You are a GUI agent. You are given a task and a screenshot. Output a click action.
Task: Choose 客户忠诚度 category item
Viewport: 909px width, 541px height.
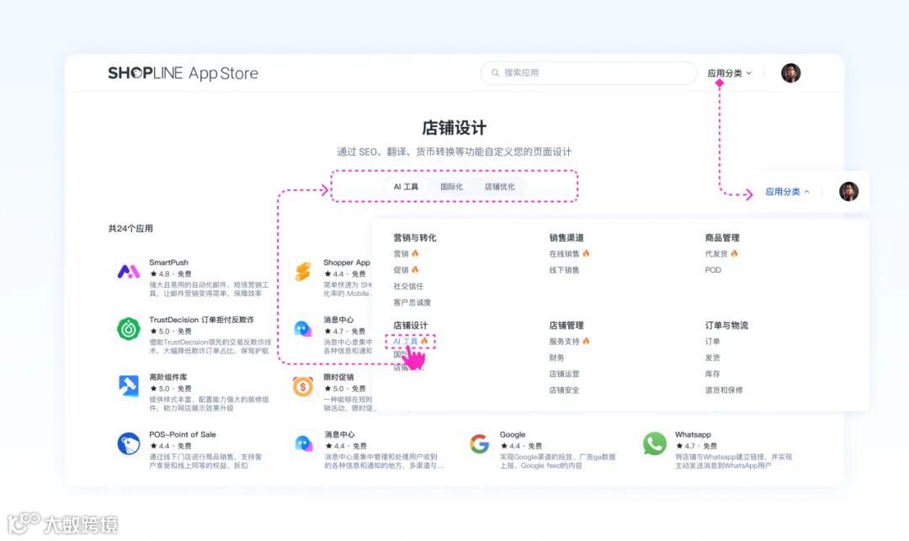pos(412,302)
